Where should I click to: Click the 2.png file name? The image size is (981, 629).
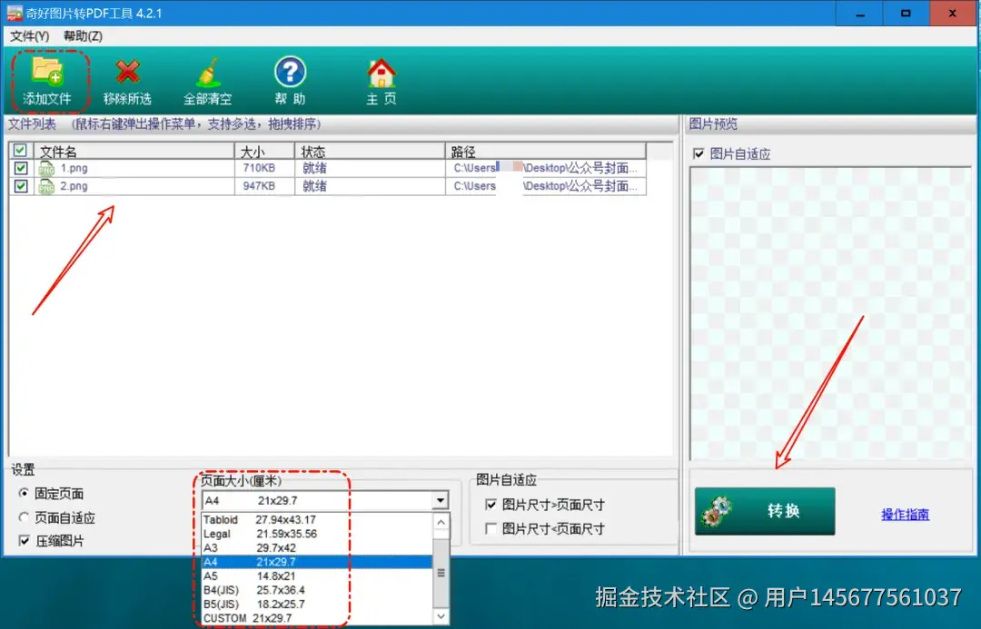[x=74, y=186]
